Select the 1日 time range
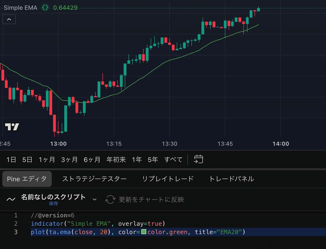Image resolution: width=326 pixels, height=249 pixels. [11, 159]
